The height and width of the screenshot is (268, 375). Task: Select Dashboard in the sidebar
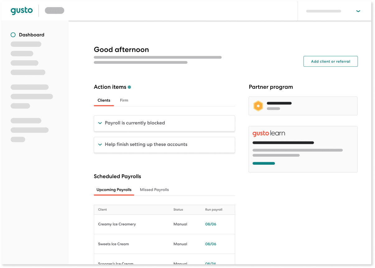[x=31, y=35]
